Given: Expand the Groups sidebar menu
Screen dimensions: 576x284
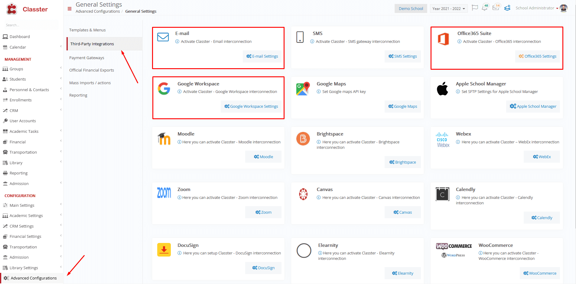Looking at the screenshot, I should click(31, 69).
